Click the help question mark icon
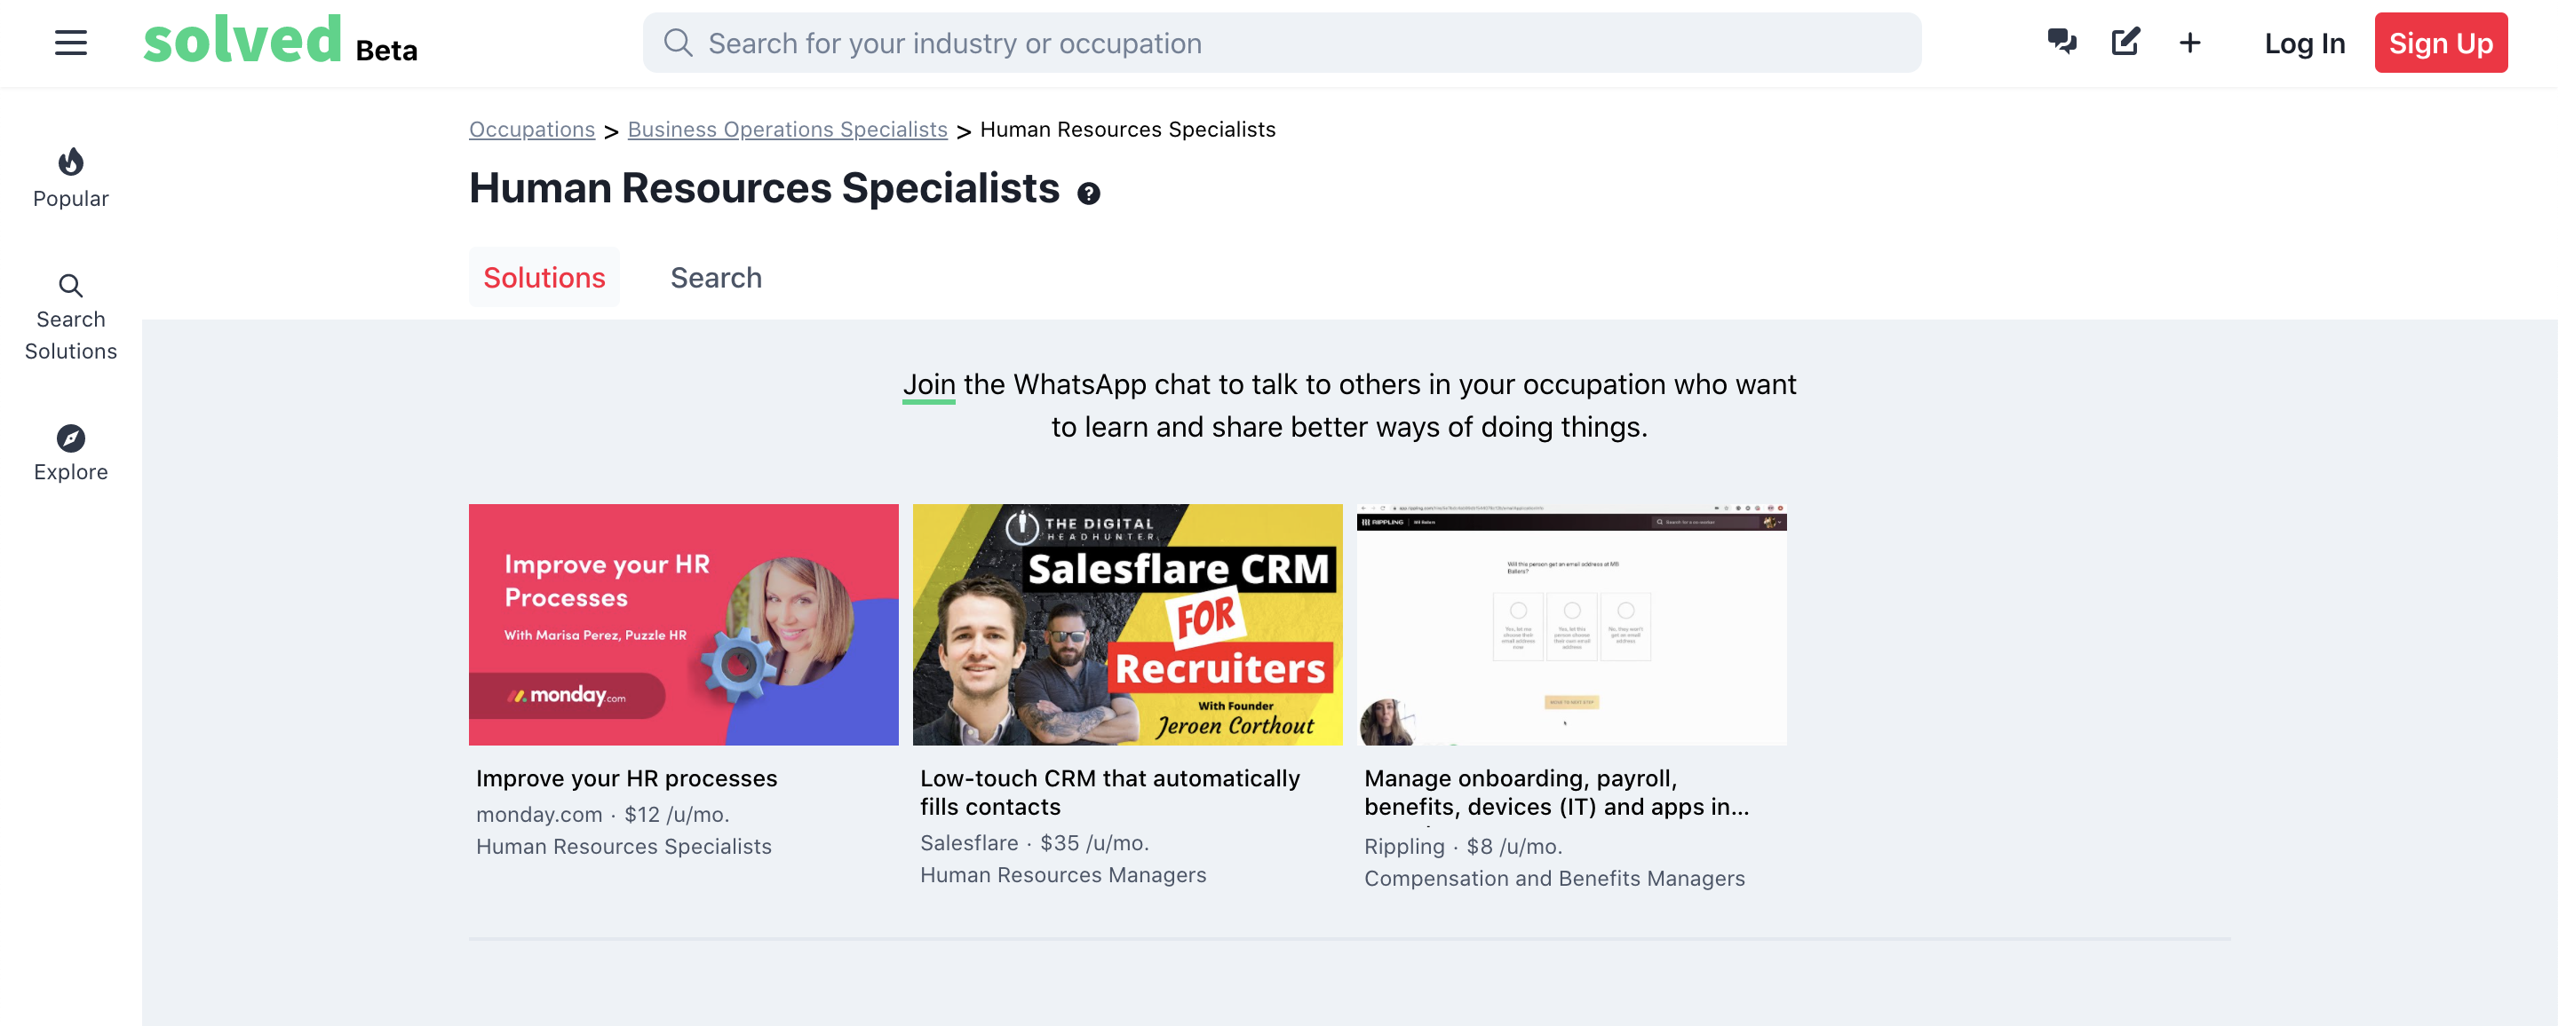The image size is (2558, 1026). [1088, 193]
